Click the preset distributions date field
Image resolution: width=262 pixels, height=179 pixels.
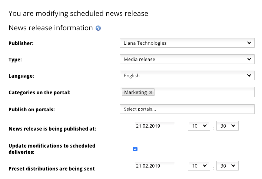(155, 166)
